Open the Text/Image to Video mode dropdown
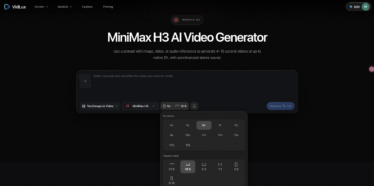Viewport: 374px width, 186px height. tap(100, 106)
